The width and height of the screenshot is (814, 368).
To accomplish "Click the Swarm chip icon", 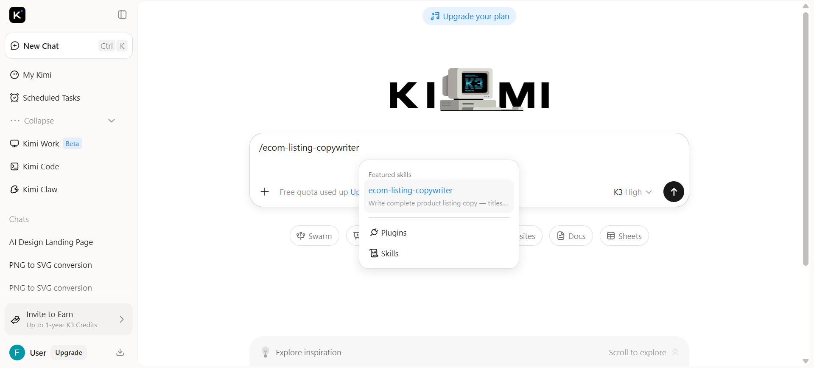I will tap(301, 236).
